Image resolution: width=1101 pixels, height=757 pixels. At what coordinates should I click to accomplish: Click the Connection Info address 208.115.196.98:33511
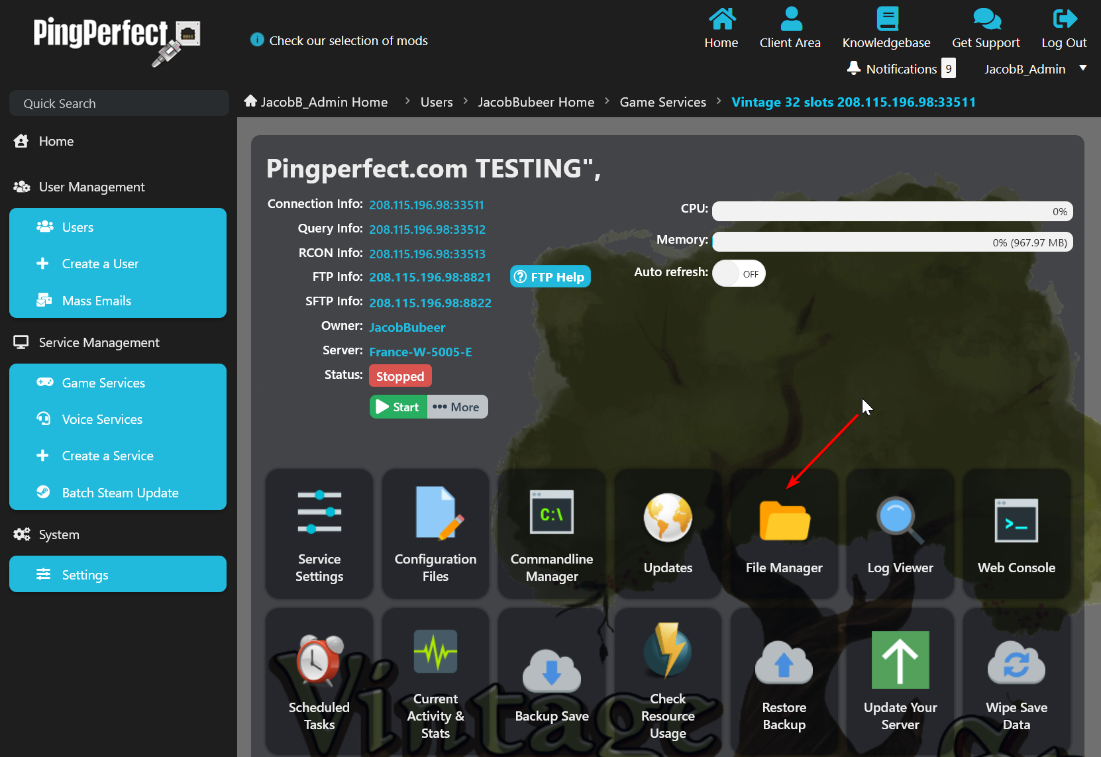pos(427,205)
